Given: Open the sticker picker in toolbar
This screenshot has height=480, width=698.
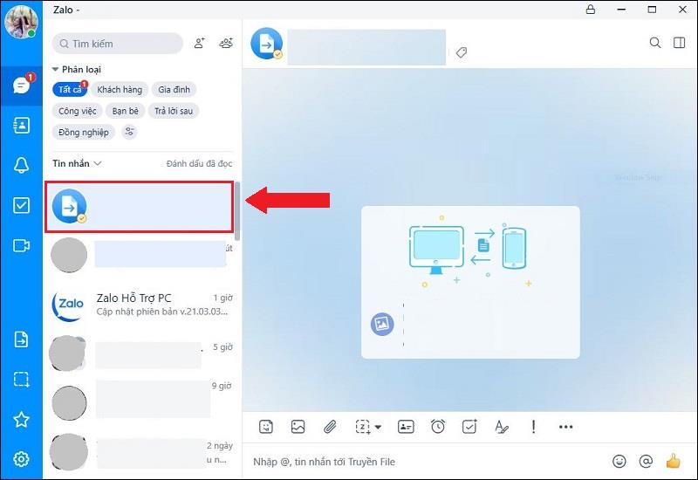Looking at the screenshot, I should point(266,427).
